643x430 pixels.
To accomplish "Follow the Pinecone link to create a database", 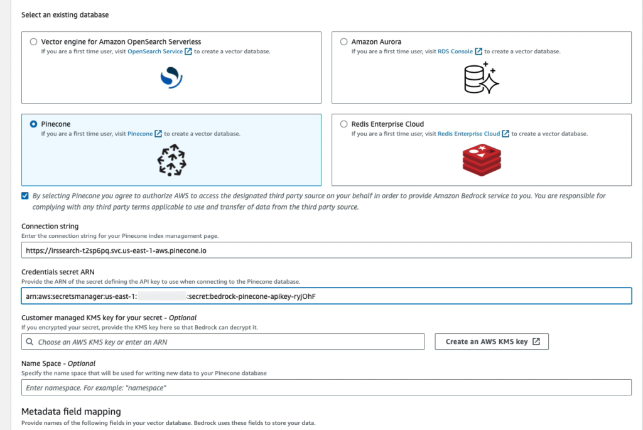I will pyautogui.click(x=140, y=134).
